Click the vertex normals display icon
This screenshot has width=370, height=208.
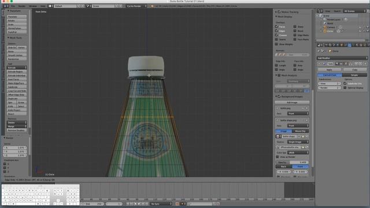point(277,55)
